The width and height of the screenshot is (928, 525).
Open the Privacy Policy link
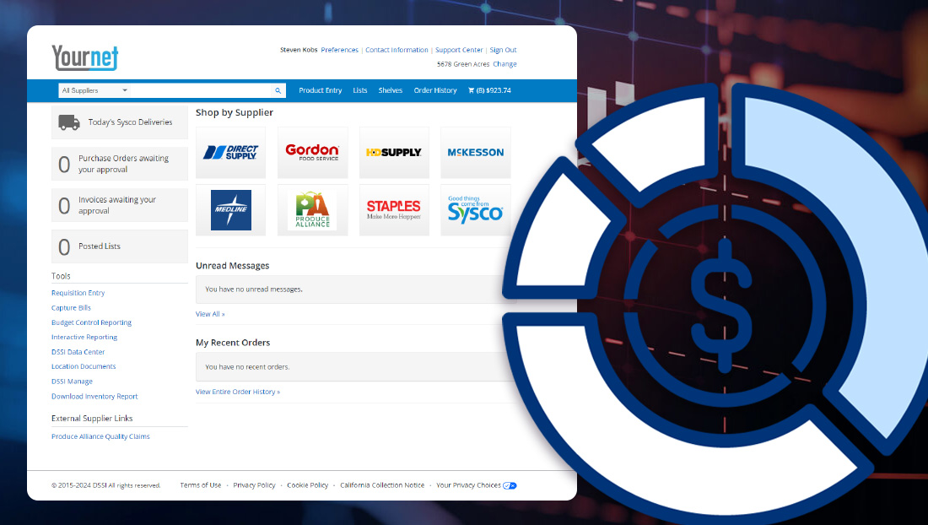pyautogui.click(x=255, y=485)
